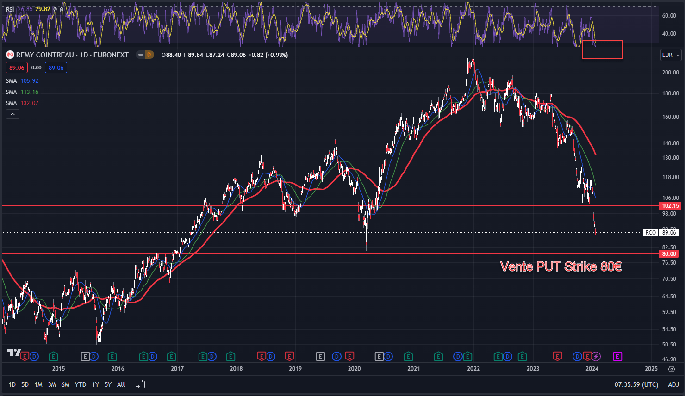This screenshot has height=396, width=685.
Task: Collapse the indicator legend chevron
Action: coord(12,114)
